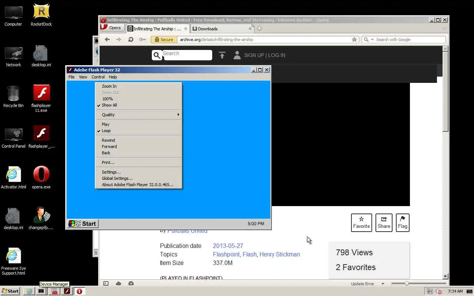Open the closed tabs dropdown arrow
The image size is (474, 296).
(444, 28)
